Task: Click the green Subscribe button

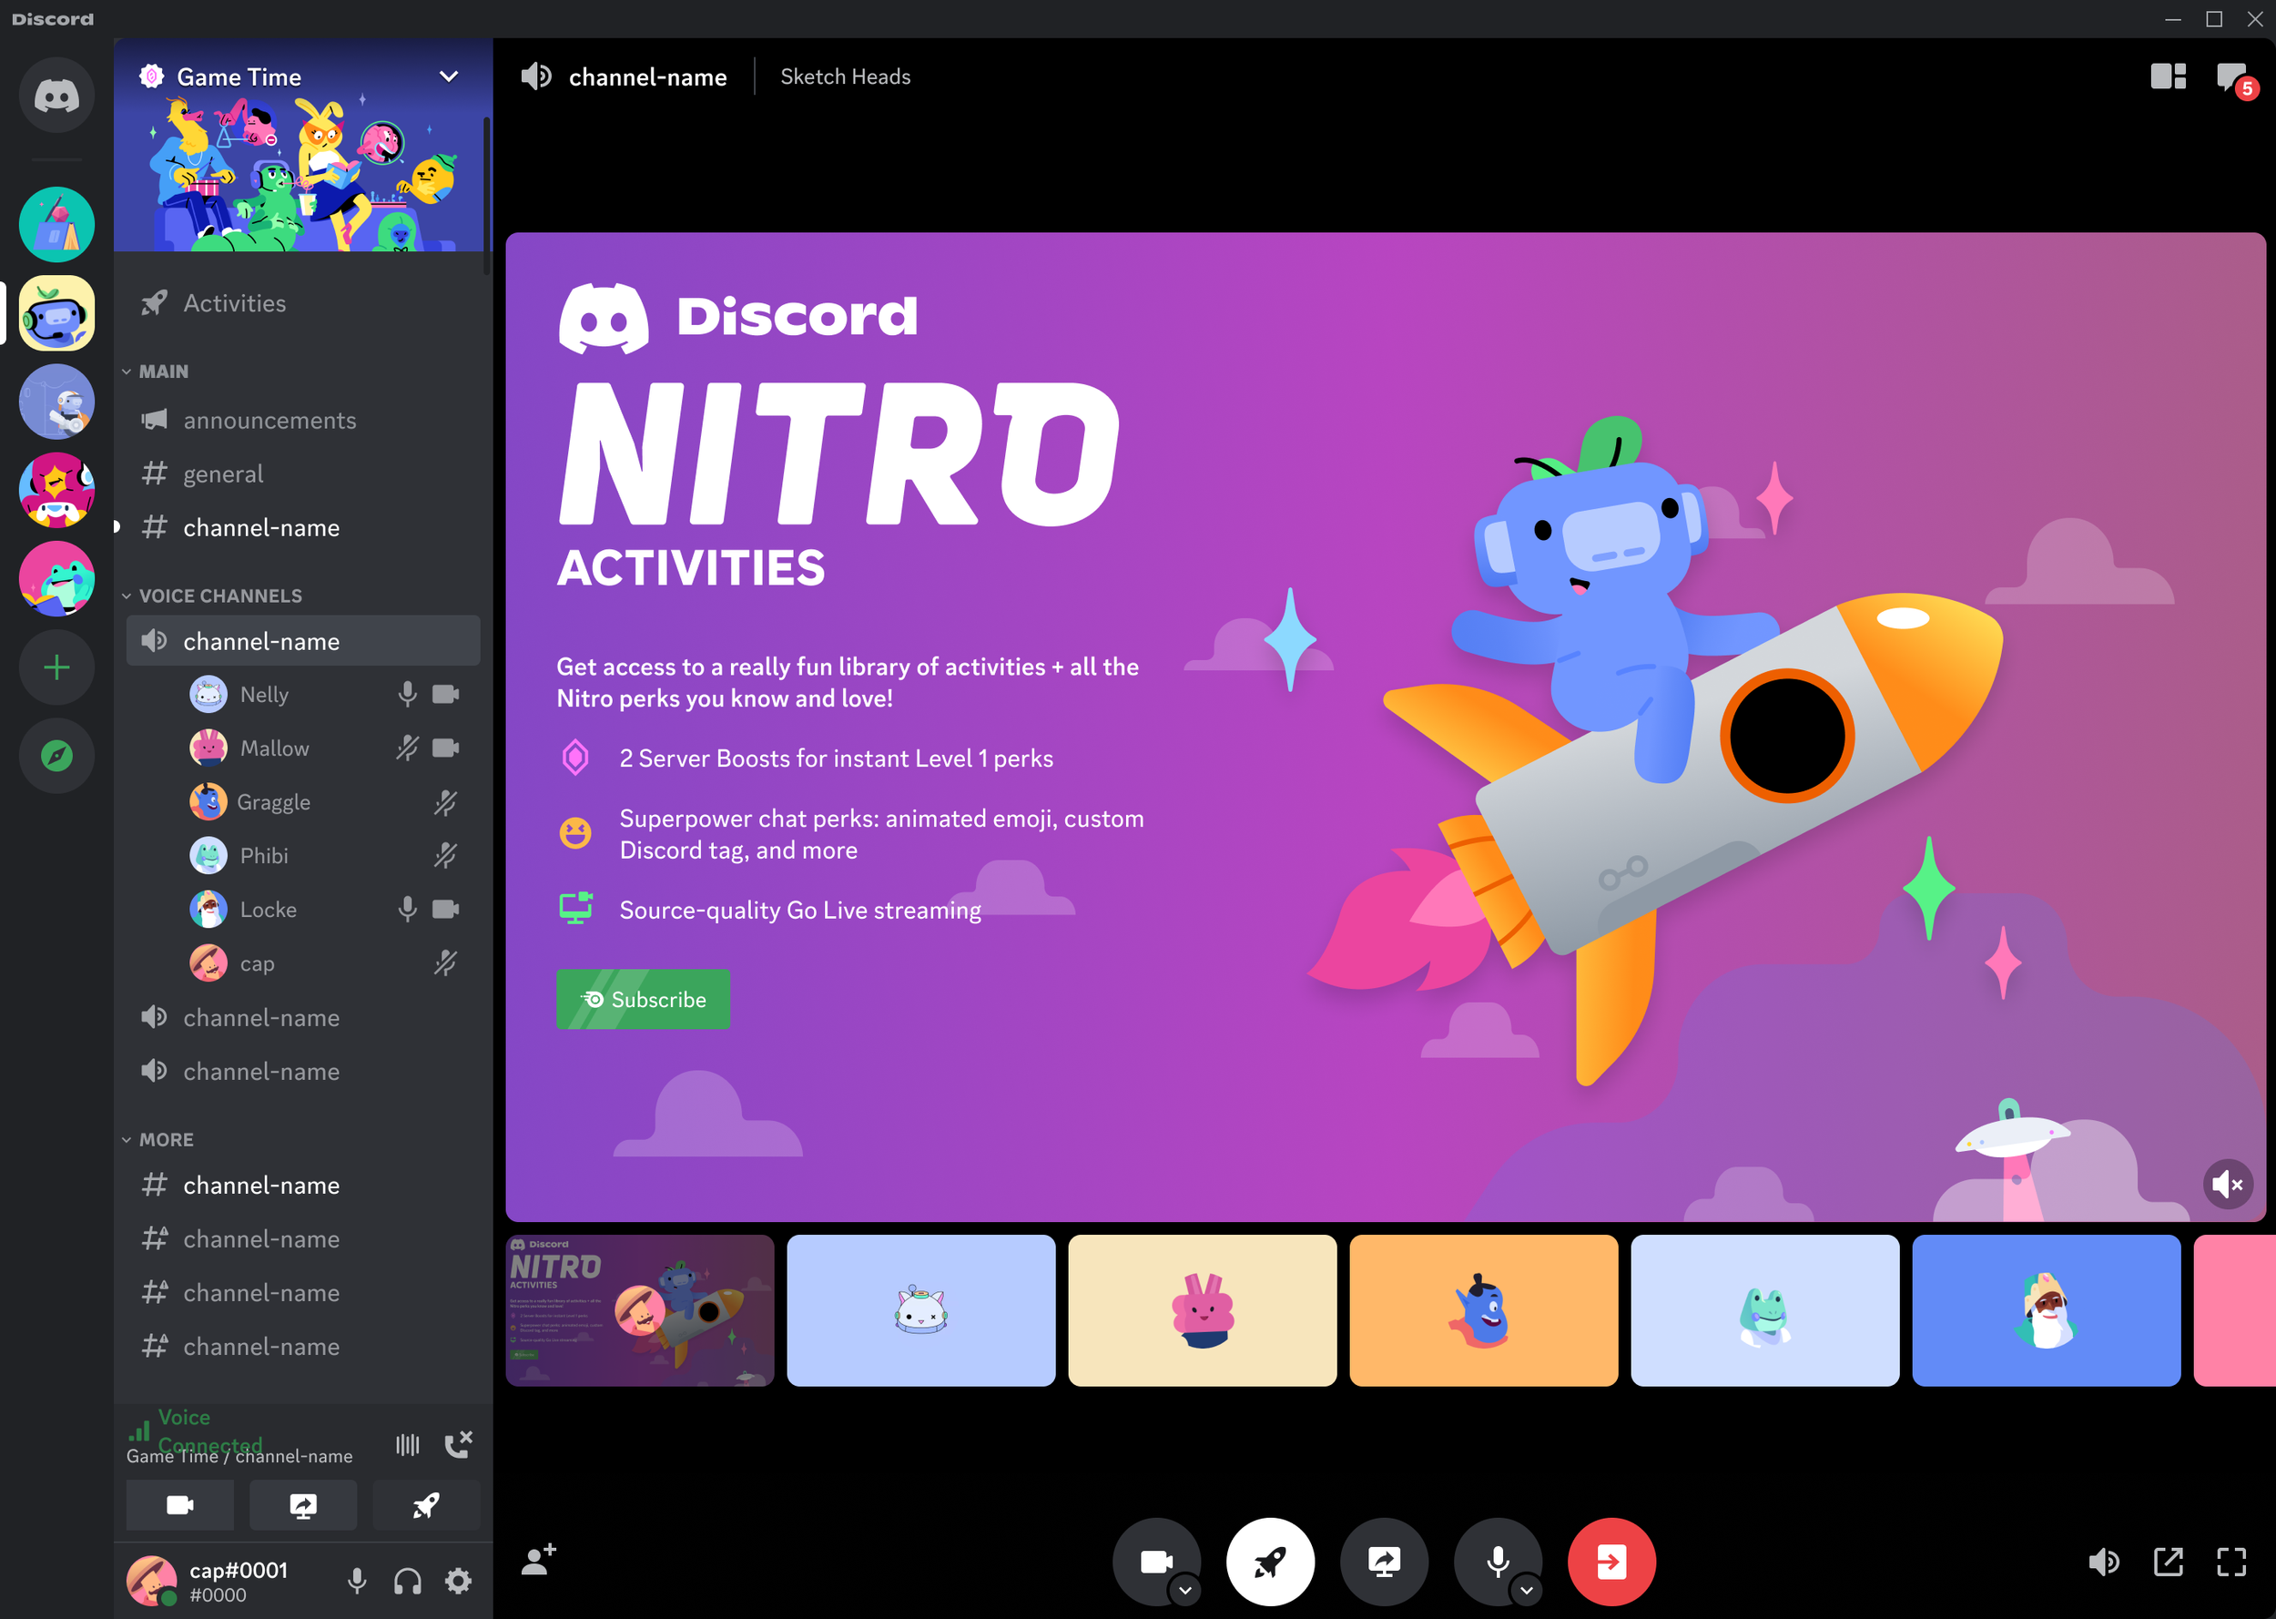Action: [x=643, y=999]
